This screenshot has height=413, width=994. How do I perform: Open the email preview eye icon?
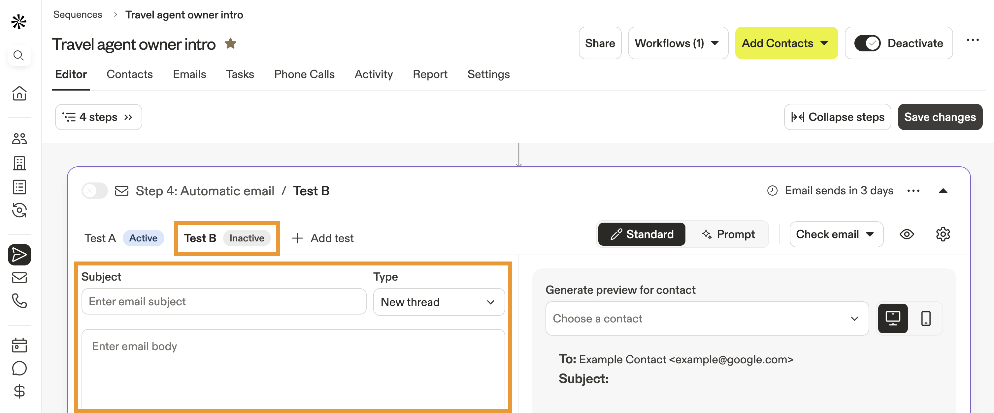point(907,234)
